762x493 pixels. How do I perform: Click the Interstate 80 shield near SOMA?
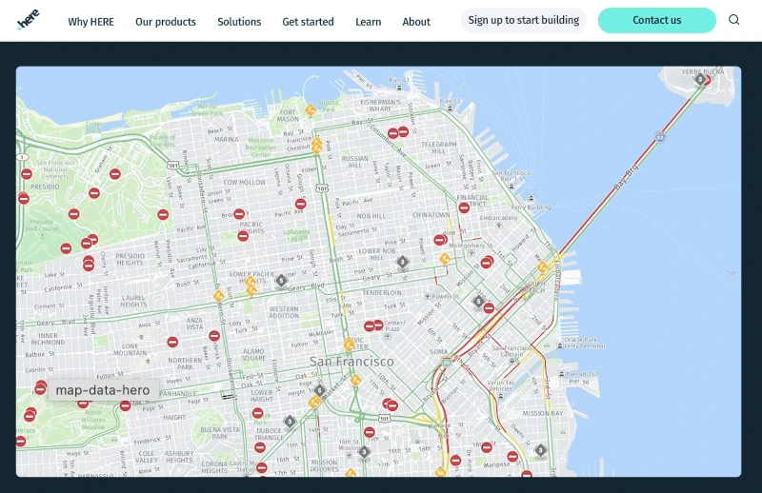[x=447, y=362]
